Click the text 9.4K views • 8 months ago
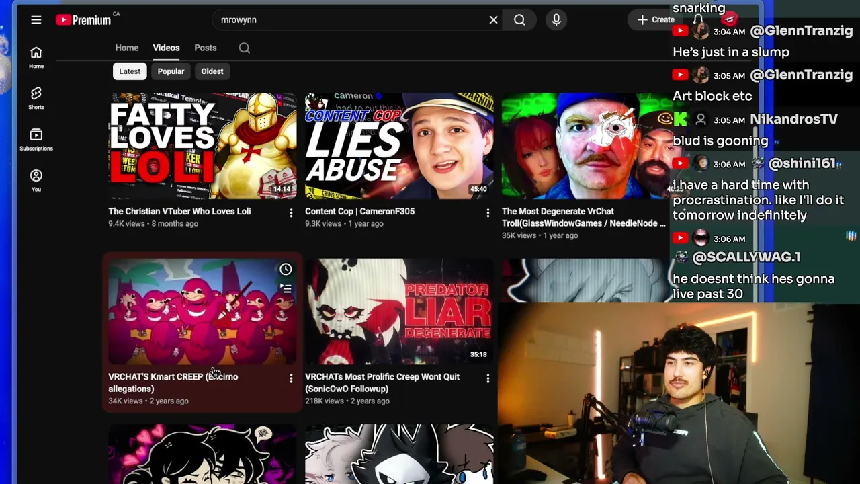 click(153, 223)
